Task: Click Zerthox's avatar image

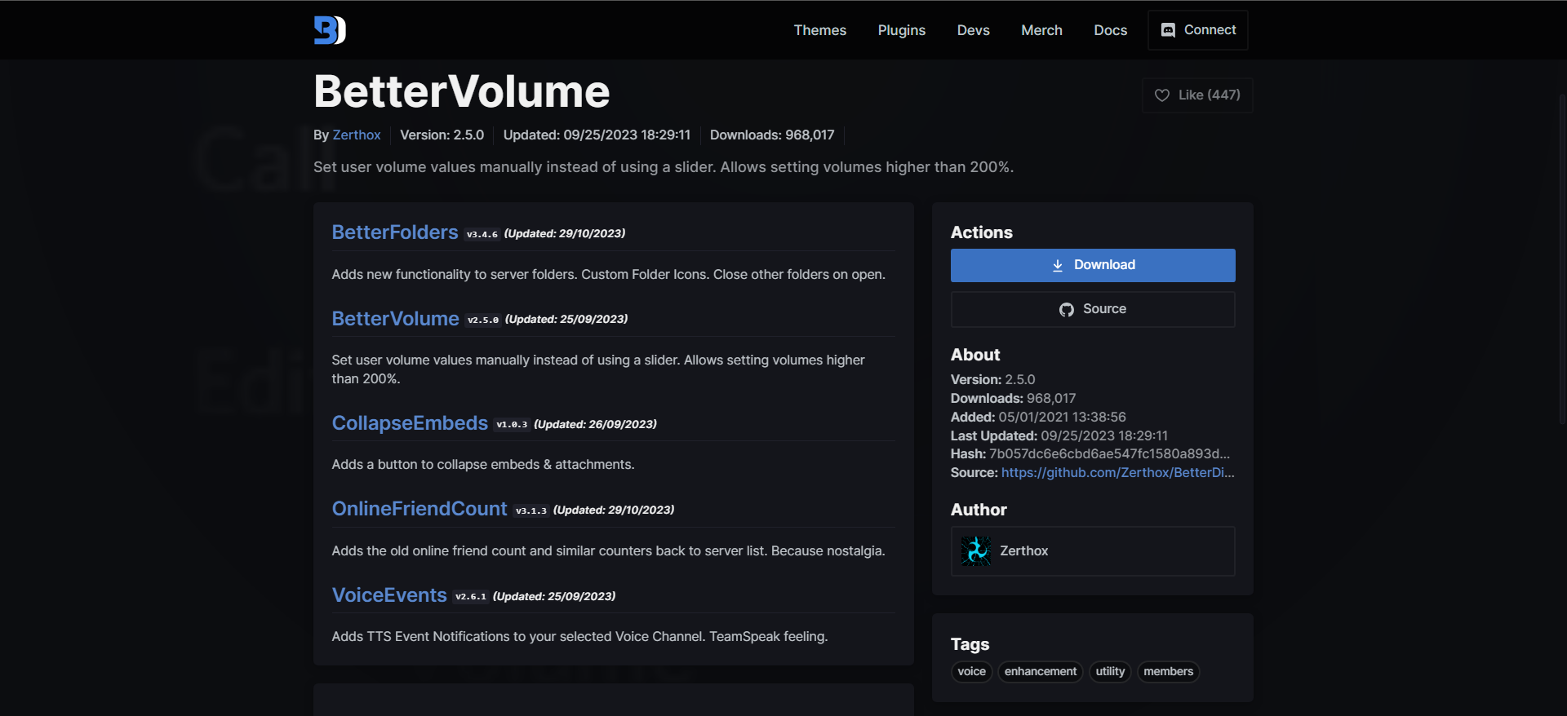Action: (x=976, y=551)
